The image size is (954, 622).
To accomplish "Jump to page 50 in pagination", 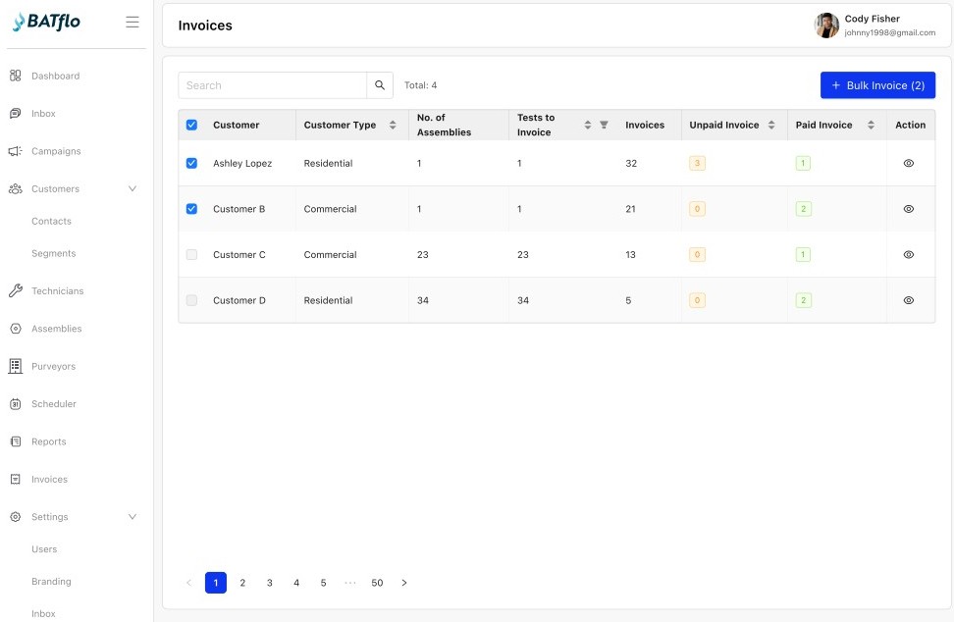I will tap(377, 582).
